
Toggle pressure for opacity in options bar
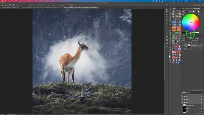click(39, 5)
